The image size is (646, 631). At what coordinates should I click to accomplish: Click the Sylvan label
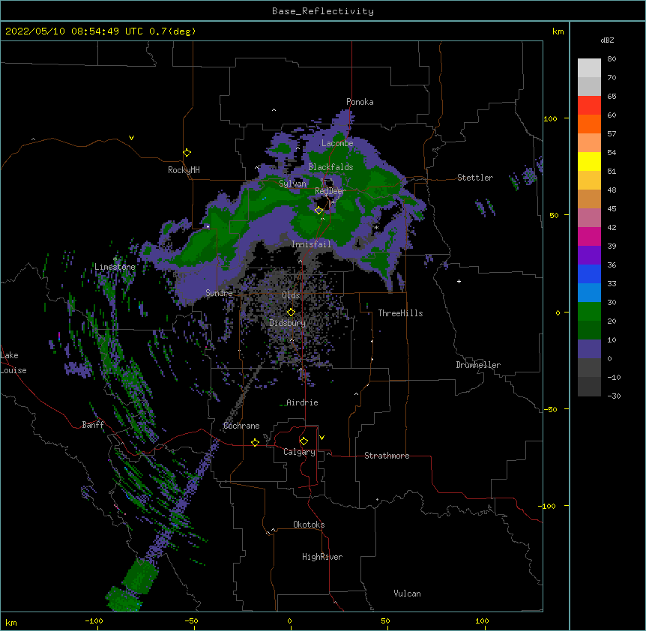(292, 184)
